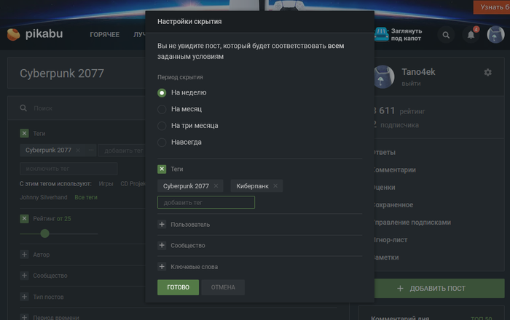Click the Pikabu logo icon
Screen dimensions: 510x320
[14, 34]
